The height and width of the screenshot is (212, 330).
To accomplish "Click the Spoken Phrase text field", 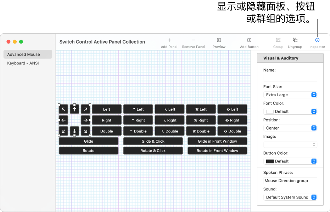I will point(290,181).
